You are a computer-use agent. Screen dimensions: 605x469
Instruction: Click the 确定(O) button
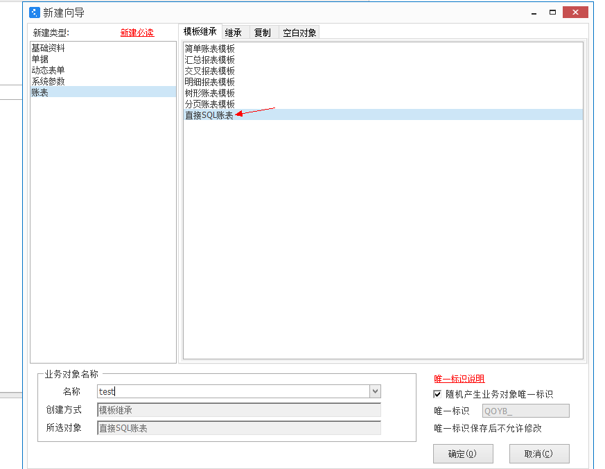462,454
